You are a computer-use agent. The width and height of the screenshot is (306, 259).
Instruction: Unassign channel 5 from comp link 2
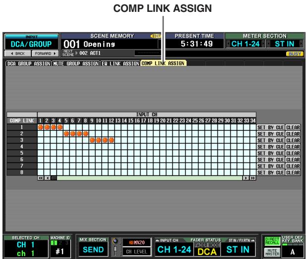point(66,134)
